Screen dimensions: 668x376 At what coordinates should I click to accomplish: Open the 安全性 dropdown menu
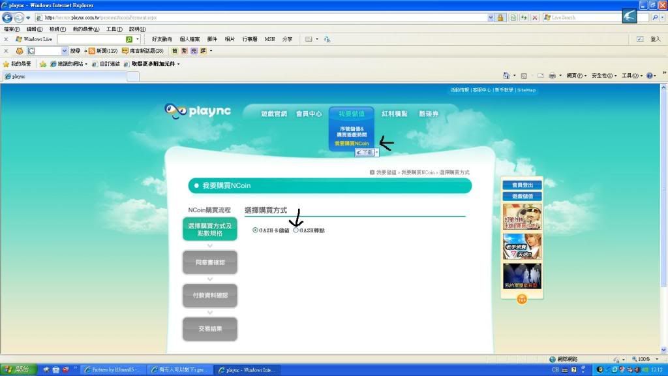[x=603, y=76]
